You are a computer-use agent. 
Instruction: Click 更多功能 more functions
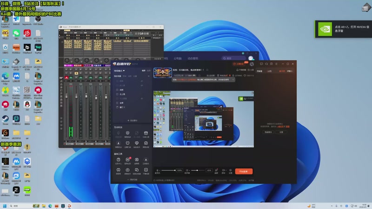tap(132, 180)
